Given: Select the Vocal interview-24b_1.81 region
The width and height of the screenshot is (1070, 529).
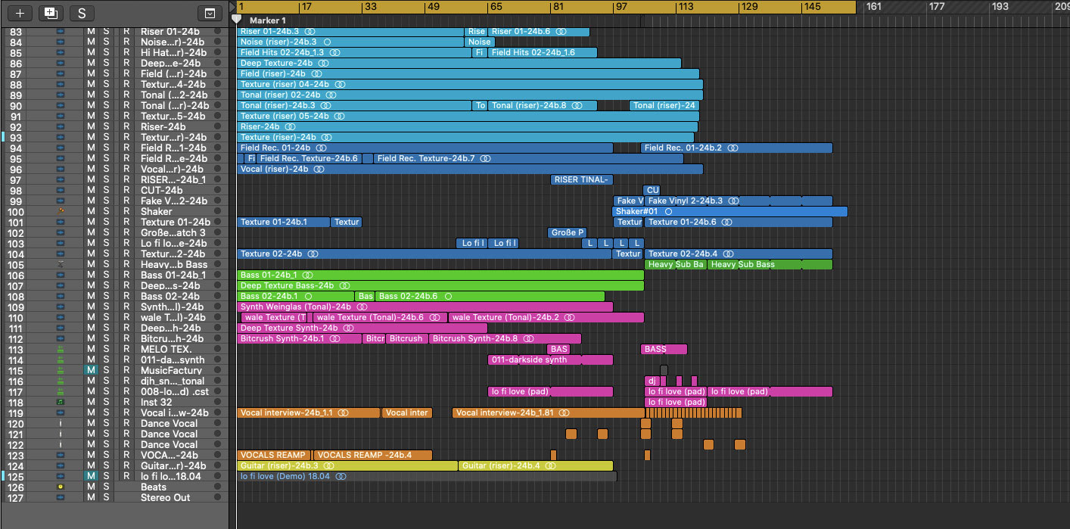Looking at the screenshot, I should pyautogui.click(x=548, y=413).
